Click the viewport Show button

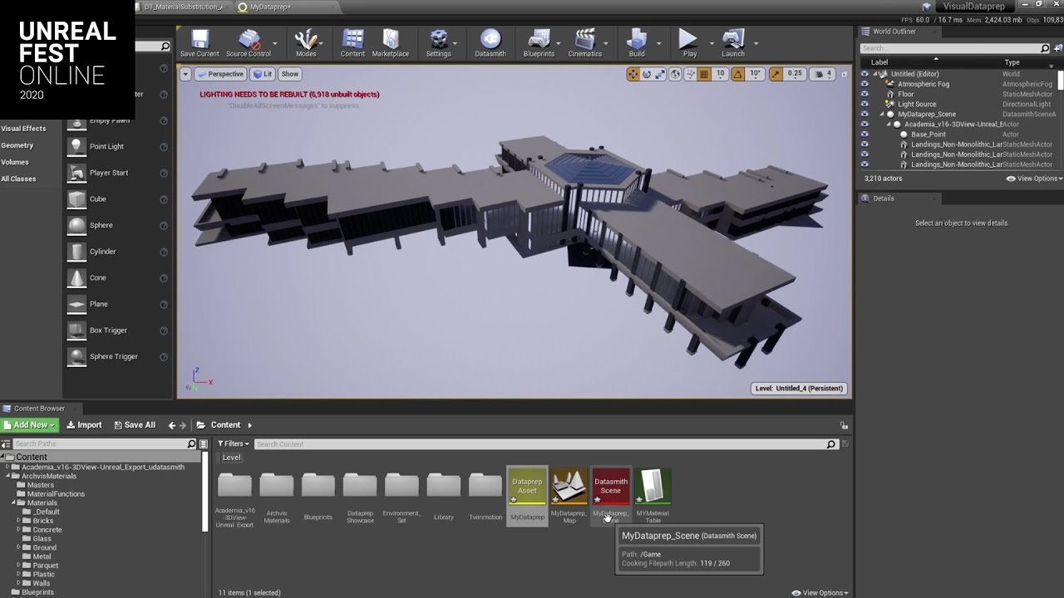290,74
